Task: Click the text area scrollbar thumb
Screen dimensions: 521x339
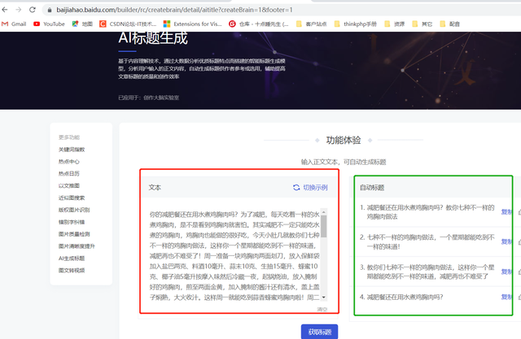Action: [x=324, y=226]
